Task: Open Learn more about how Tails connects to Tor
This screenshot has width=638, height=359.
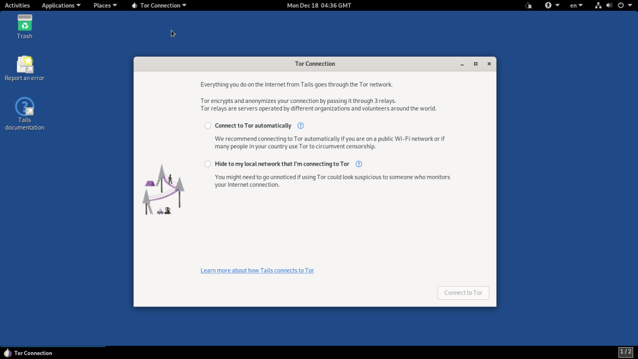Action: tap(257, 270)
